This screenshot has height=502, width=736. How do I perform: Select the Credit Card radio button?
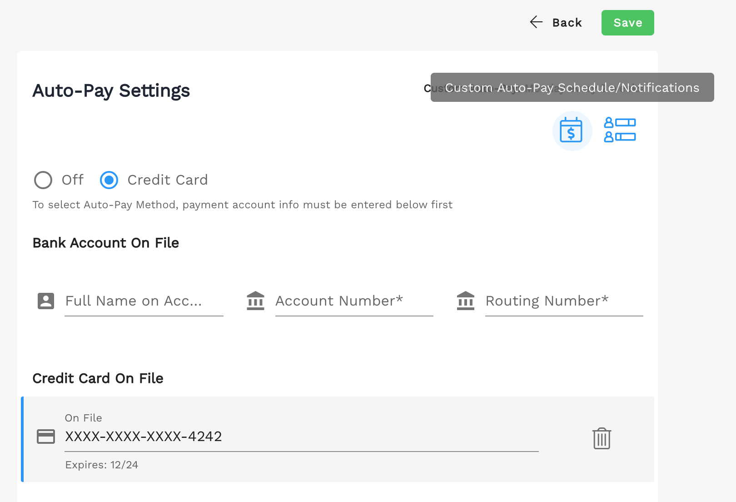(x=109, y=180)
